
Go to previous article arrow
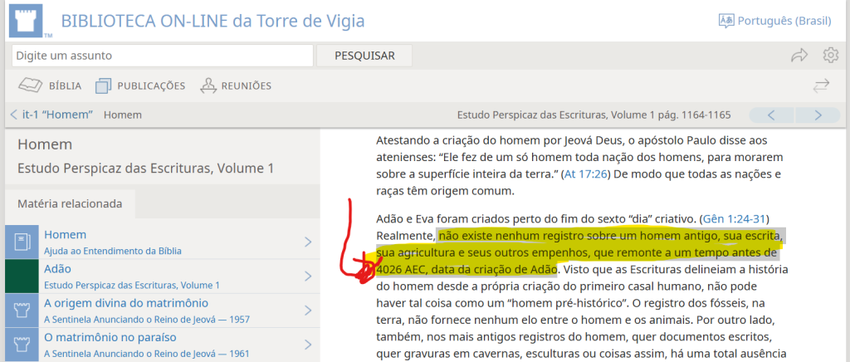tap(771, 115)
